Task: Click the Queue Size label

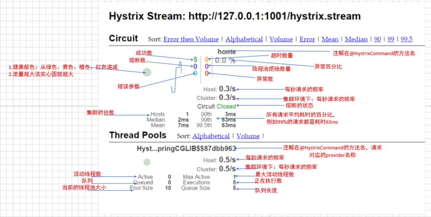Action: [x=196, y=188]
